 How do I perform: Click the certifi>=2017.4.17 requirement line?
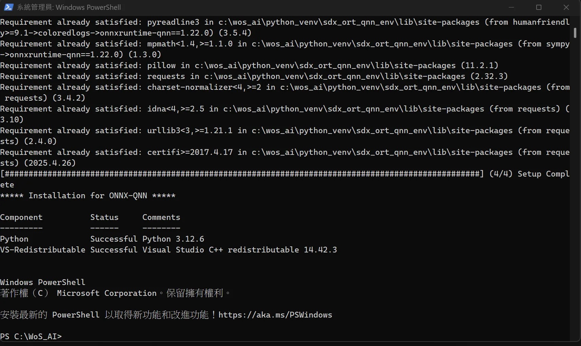pyautogui.click(x=285, y=158)
